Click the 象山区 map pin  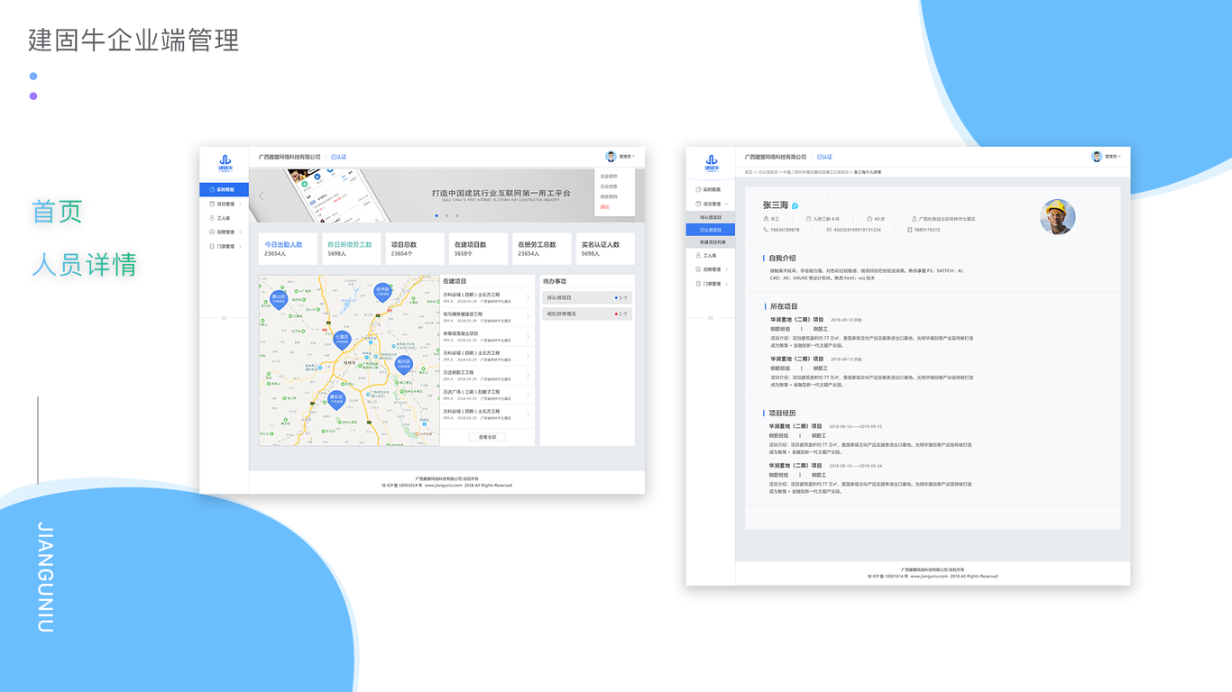(279, 299)
